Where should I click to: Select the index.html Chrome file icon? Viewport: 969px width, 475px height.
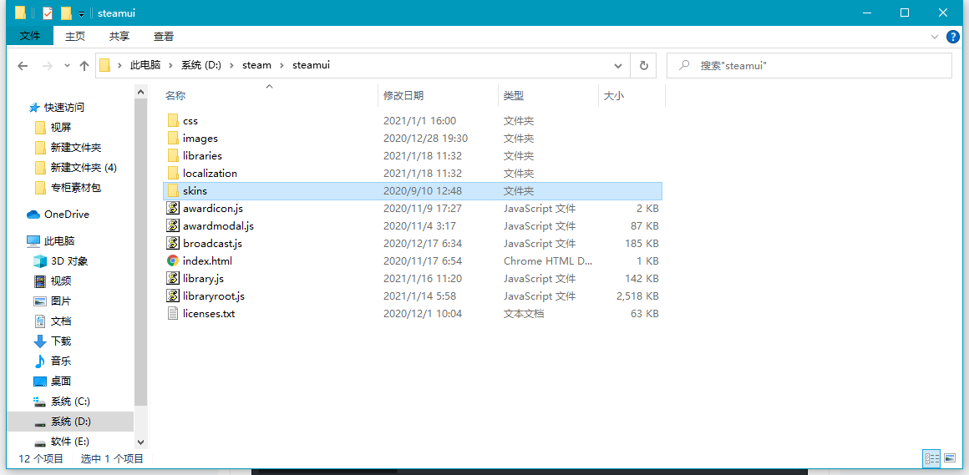[173, 261]
